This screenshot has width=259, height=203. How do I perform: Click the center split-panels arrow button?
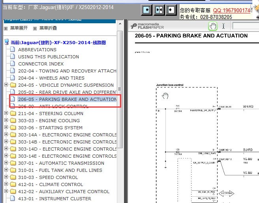[159, 10]
